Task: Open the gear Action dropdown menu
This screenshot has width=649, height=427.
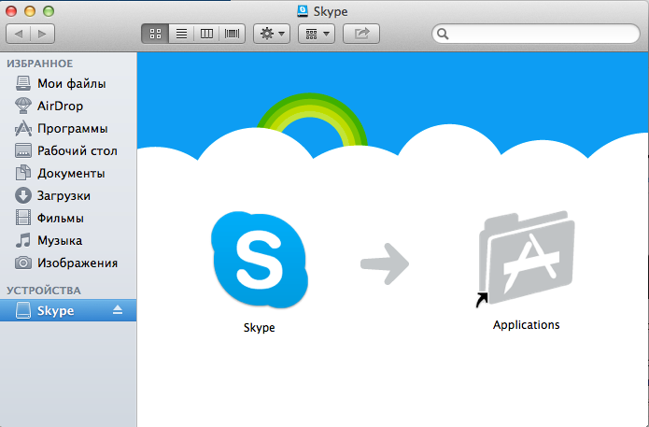Action: [x=272, y=33]
